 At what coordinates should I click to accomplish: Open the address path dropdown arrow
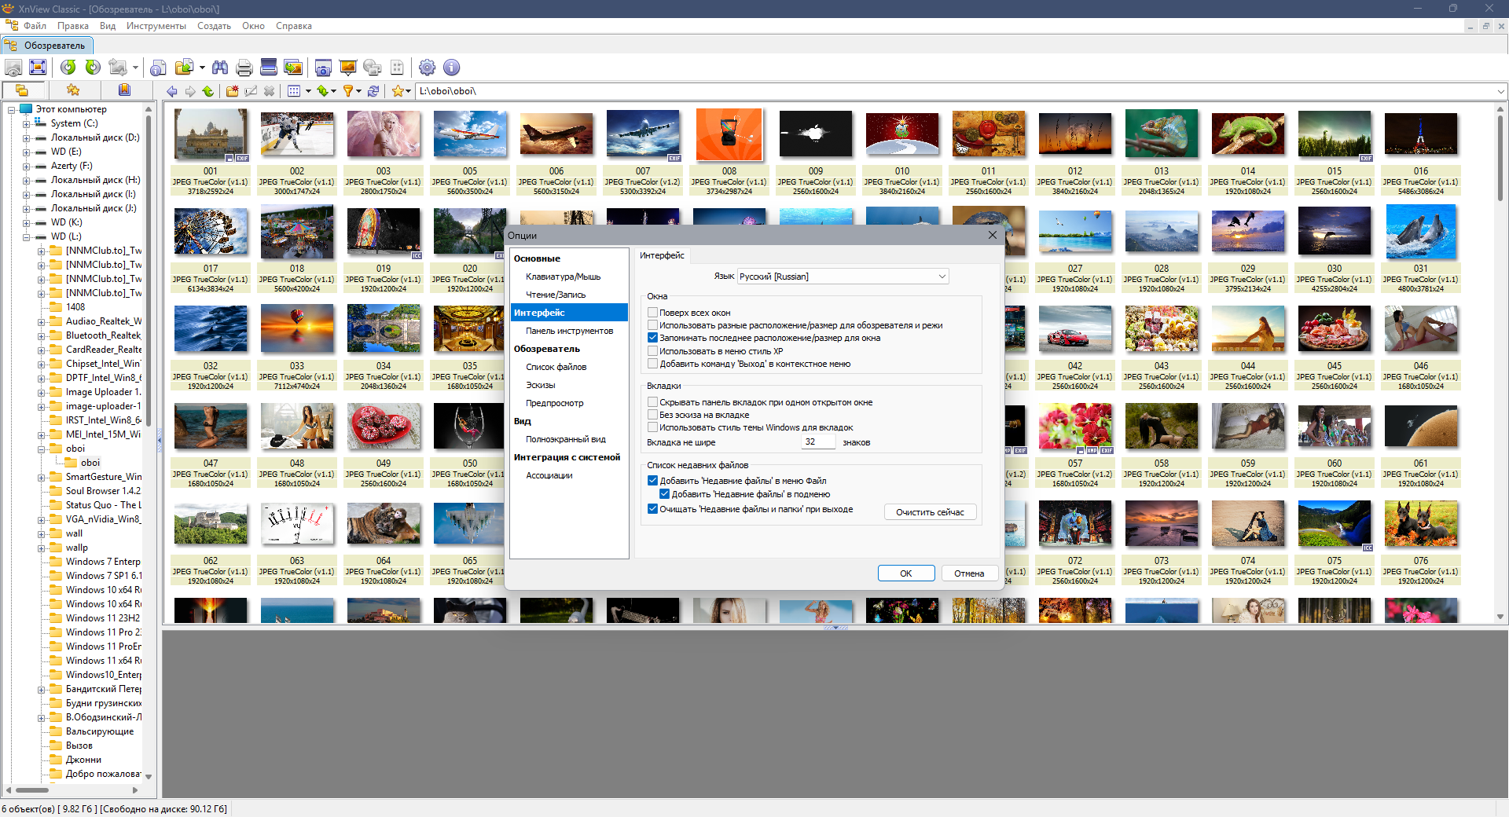click(1500, 91)
